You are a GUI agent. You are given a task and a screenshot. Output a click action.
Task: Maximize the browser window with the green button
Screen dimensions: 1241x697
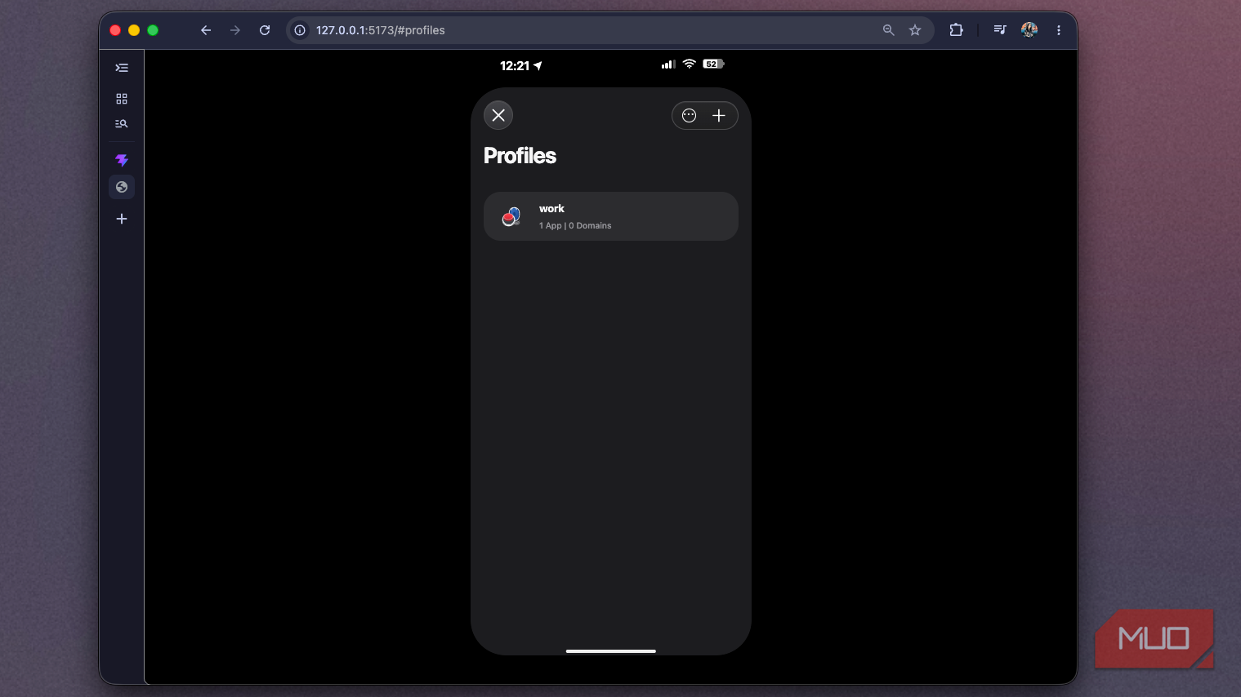[x=153, y=30]
